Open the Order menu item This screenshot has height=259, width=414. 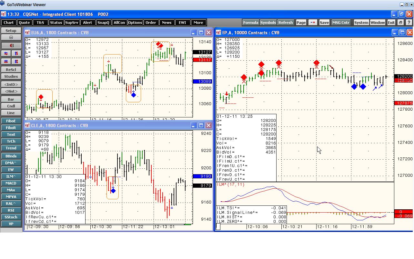coord(151,23)
